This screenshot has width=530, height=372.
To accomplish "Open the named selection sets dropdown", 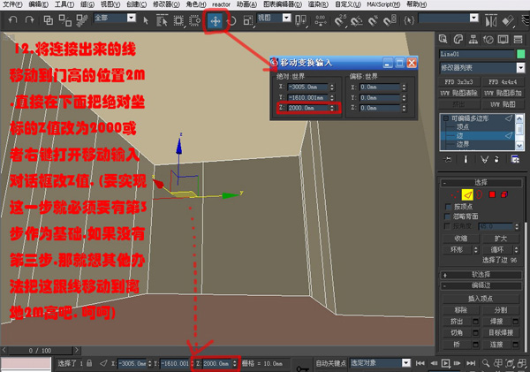I will [x=474, y=18].
